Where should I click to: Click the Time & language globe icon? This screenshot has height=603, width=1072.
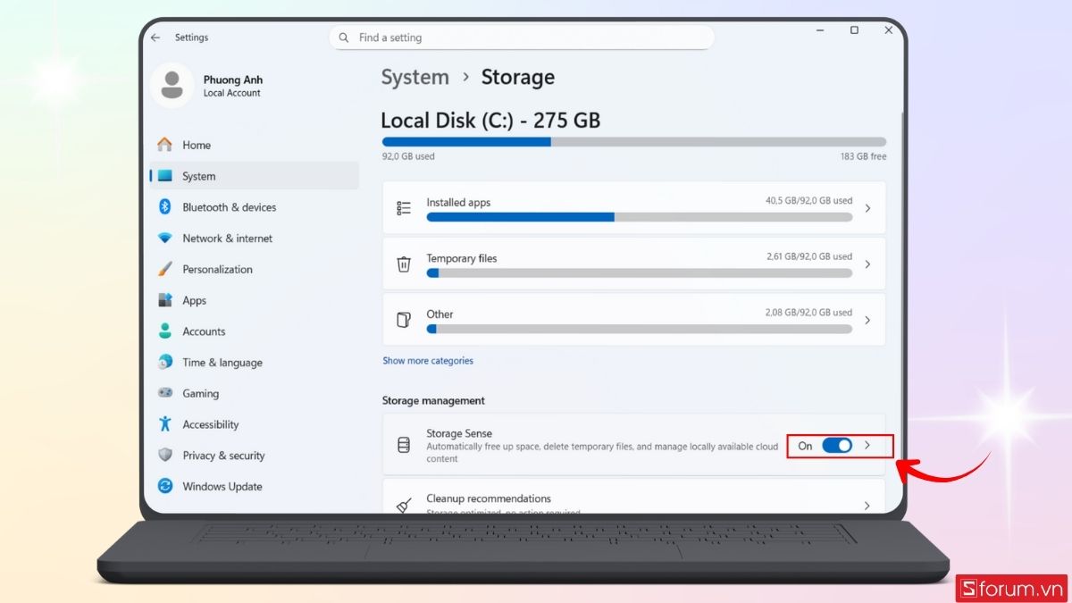(164, 362)
